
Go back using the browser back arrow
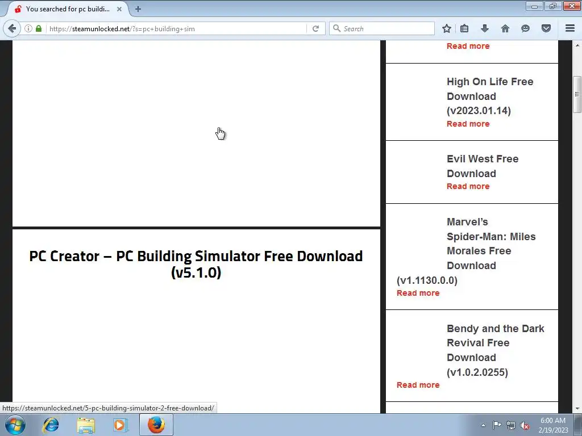tap(12, 28)
